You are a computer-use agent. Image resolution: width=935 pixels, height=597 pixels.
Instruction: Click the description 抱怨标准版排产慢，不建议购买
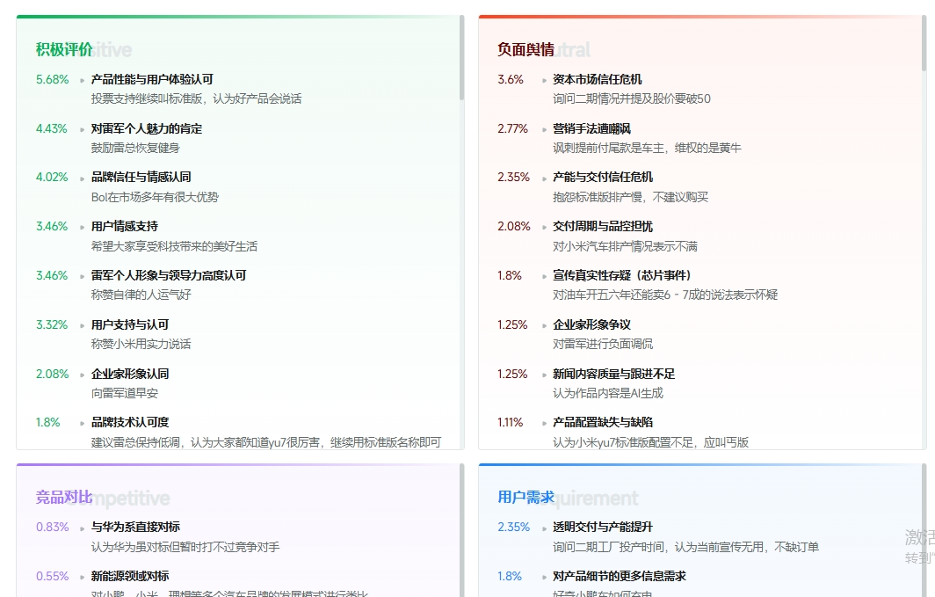click(631, 198)
